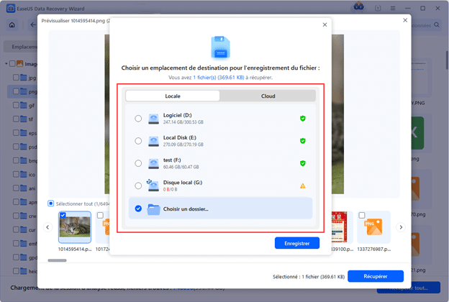This screenshot has width=449, height=302.
Task: Check the ico folder checkbox
Action: pyautogui.click(x=16, y=174)
